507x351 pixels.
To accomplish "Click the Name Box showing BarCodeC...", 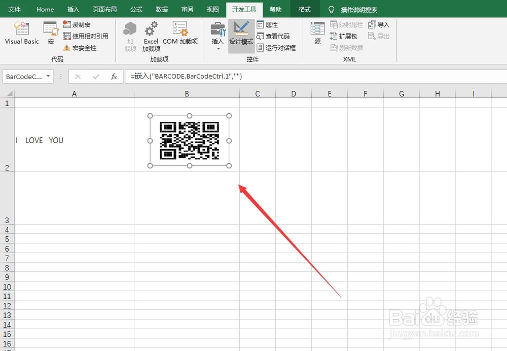I will [23, 77].
